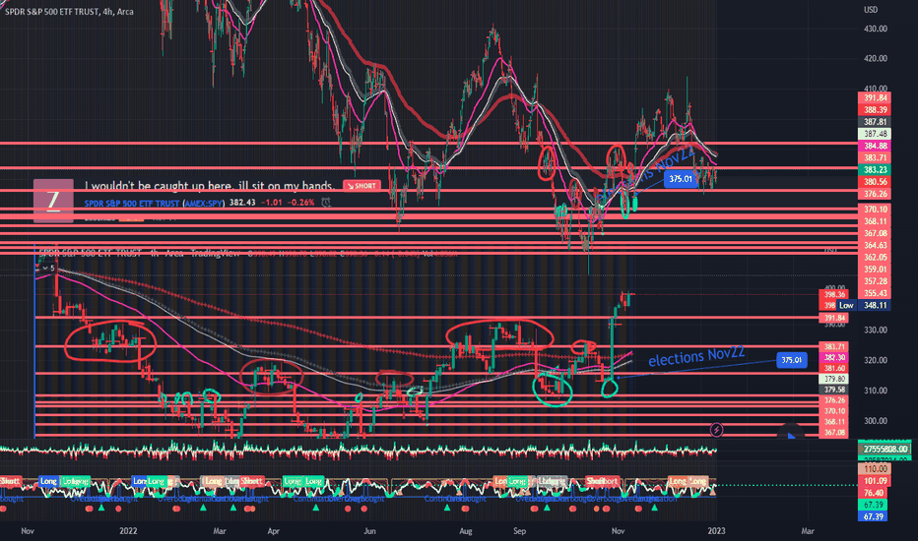Image resolution: width=918 pixels, height=541 pixels.
Task: Click the 101.09 oscillator value label
Action: tap(875, 481)
